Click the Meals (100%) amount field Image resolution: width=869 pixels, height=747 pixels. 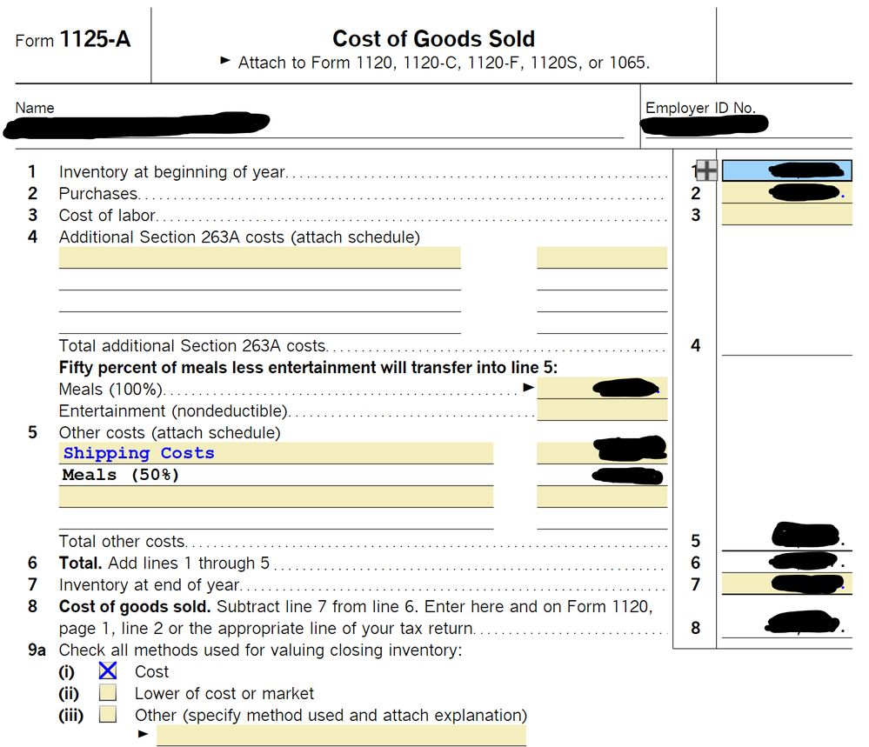[601, 388]
